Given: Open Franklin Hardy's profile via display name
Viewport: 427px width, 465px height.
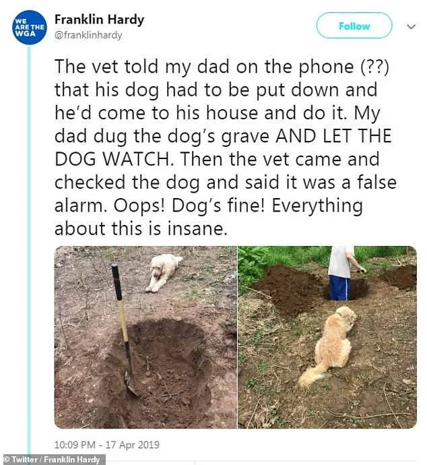Looking at the screenshot, I should (x=98, y=20).
